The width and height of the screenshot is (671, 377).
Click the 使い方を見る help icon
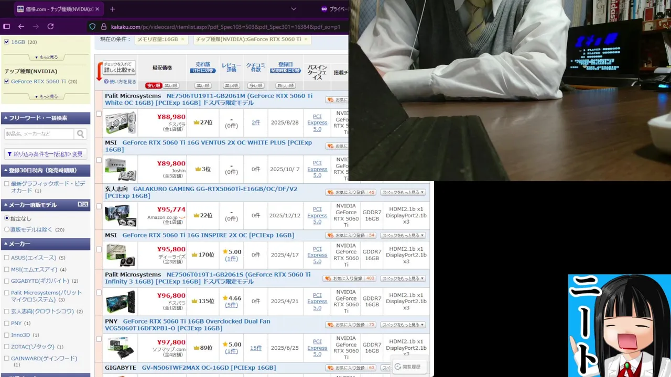pos(106,82)
